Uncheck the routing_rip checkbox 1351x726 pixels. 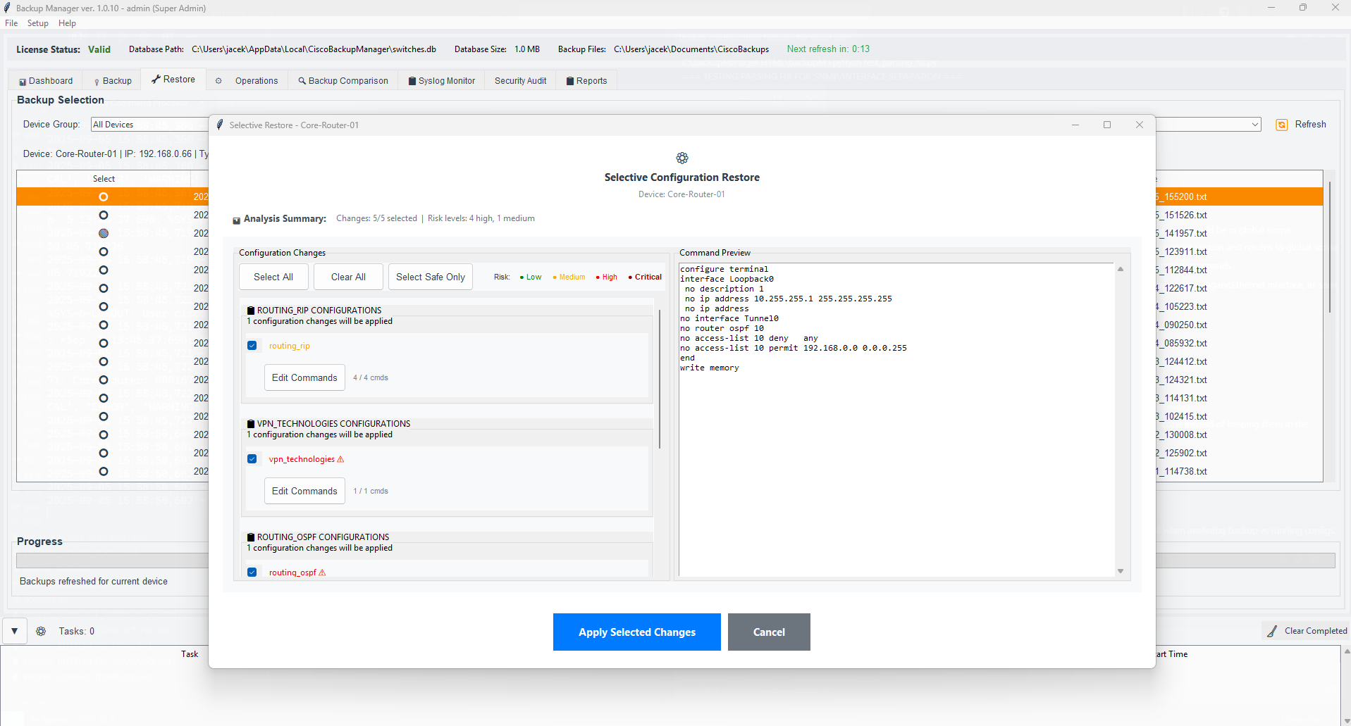[x=252, y=346]
